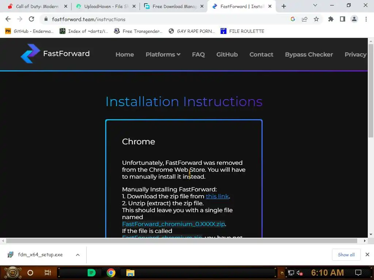This screenshot has height=280, width=374.
Task: Open the FAQ page
Action: click(198, 55)
